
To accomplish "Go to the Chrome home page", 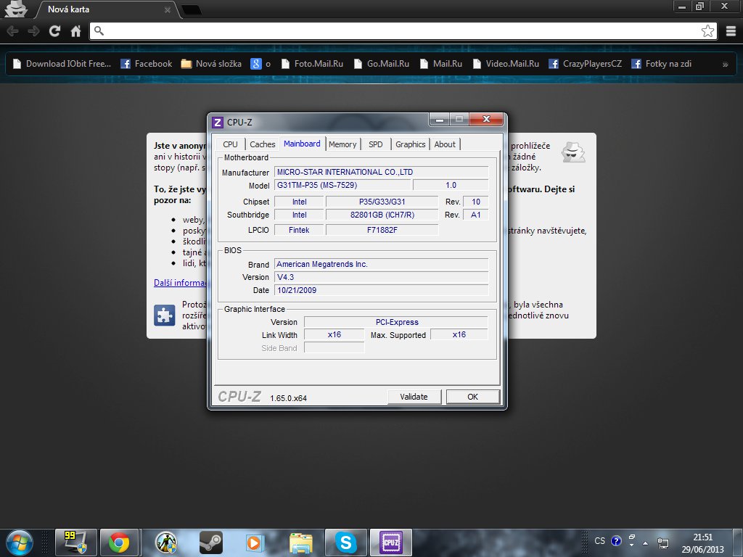I will (75, 31).
